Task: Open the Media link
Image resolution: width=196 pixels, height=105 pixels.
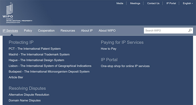Action: point(120,3)
